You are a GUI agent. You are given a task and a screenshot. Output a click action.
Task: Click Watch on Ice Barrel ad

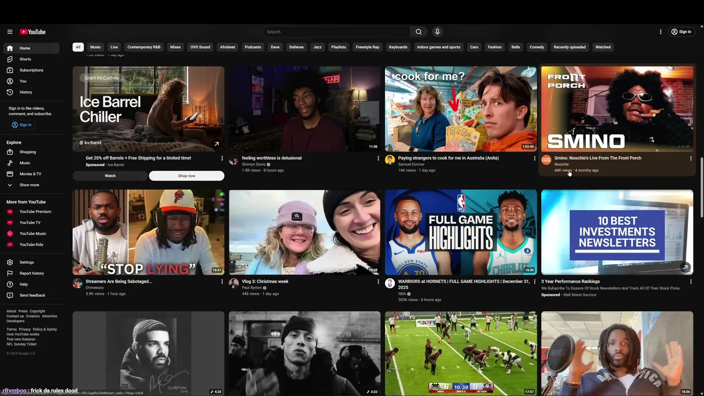[x=110, y=175]
